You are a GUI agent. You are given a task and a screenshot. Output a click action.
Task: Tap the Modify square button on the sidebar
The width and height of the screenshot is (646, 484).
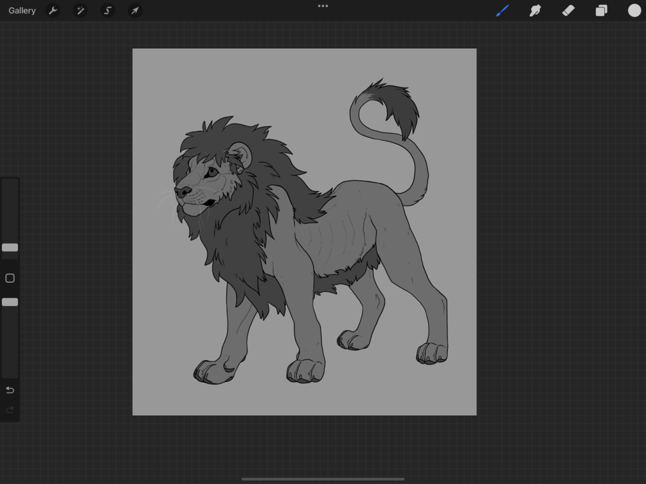pos(10,278)
